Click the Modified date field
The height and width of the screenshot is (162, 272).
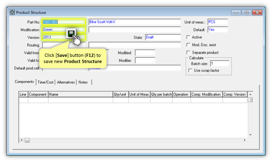click(145, 53)
